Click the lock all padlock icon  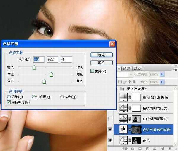[134, 82]
